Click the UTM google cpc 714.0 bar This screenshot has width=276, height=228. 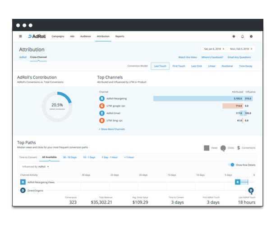[233, 106]
